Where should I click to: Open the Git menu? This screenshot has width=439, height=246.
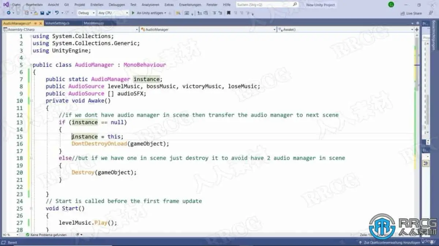tap(66, 5)
